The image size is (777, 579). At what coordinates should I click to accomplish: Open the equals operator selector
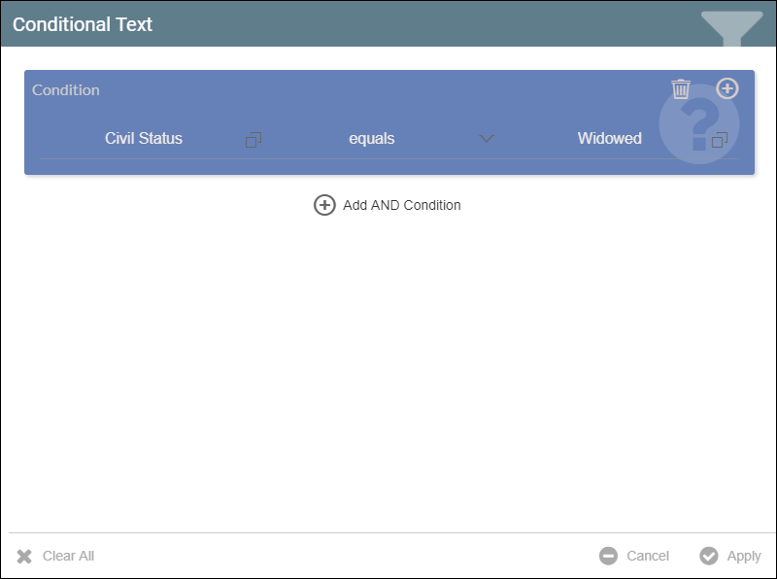[372, 139]
